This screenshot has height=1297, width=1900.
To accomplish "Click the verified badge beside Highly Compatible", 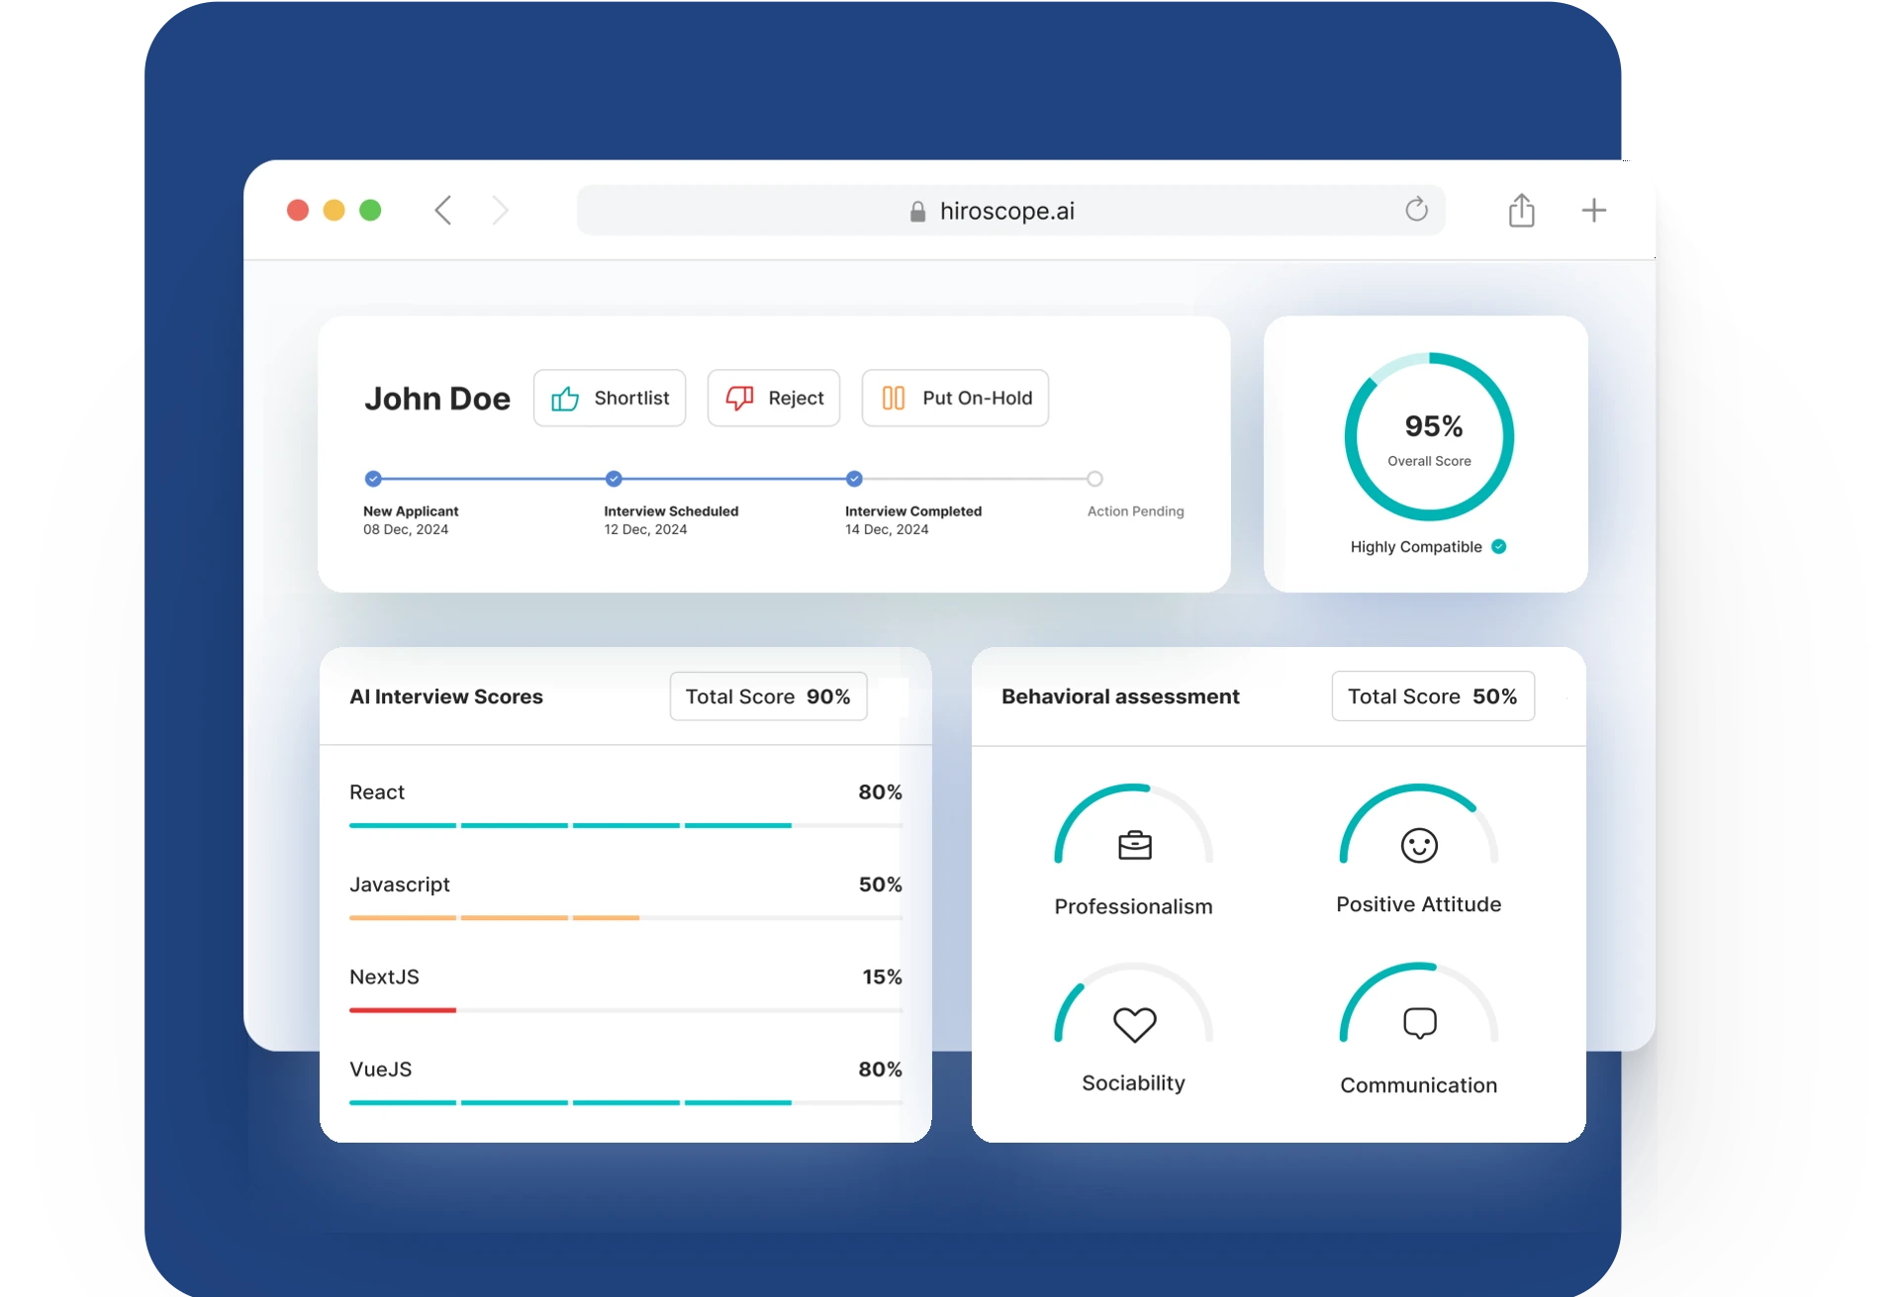I will tap(1500, 546).
